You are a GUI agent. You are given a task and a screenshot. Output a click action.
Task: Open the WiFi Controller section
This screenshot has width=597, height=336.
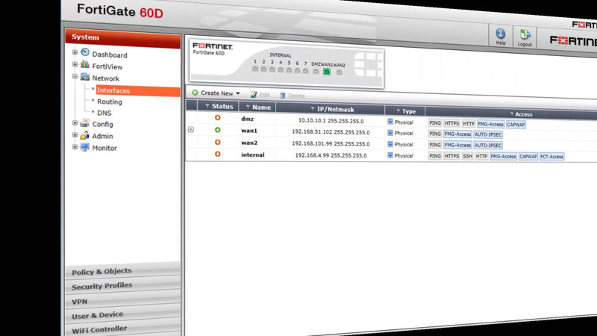[x=122, y=329]
